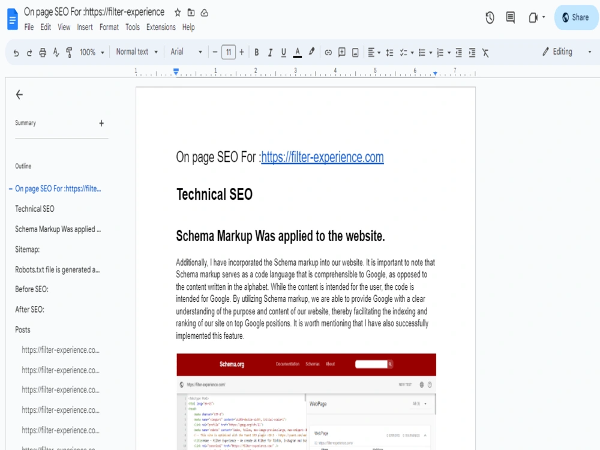Open Normal text style dropdown
This screenshot has height=450, width=600.
point(137,52)
